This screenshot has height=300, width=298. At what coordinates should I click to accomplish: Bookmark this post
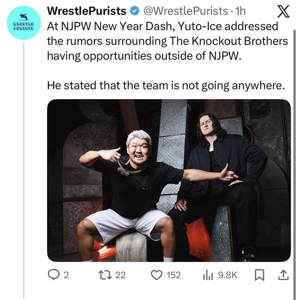(260, 275)
